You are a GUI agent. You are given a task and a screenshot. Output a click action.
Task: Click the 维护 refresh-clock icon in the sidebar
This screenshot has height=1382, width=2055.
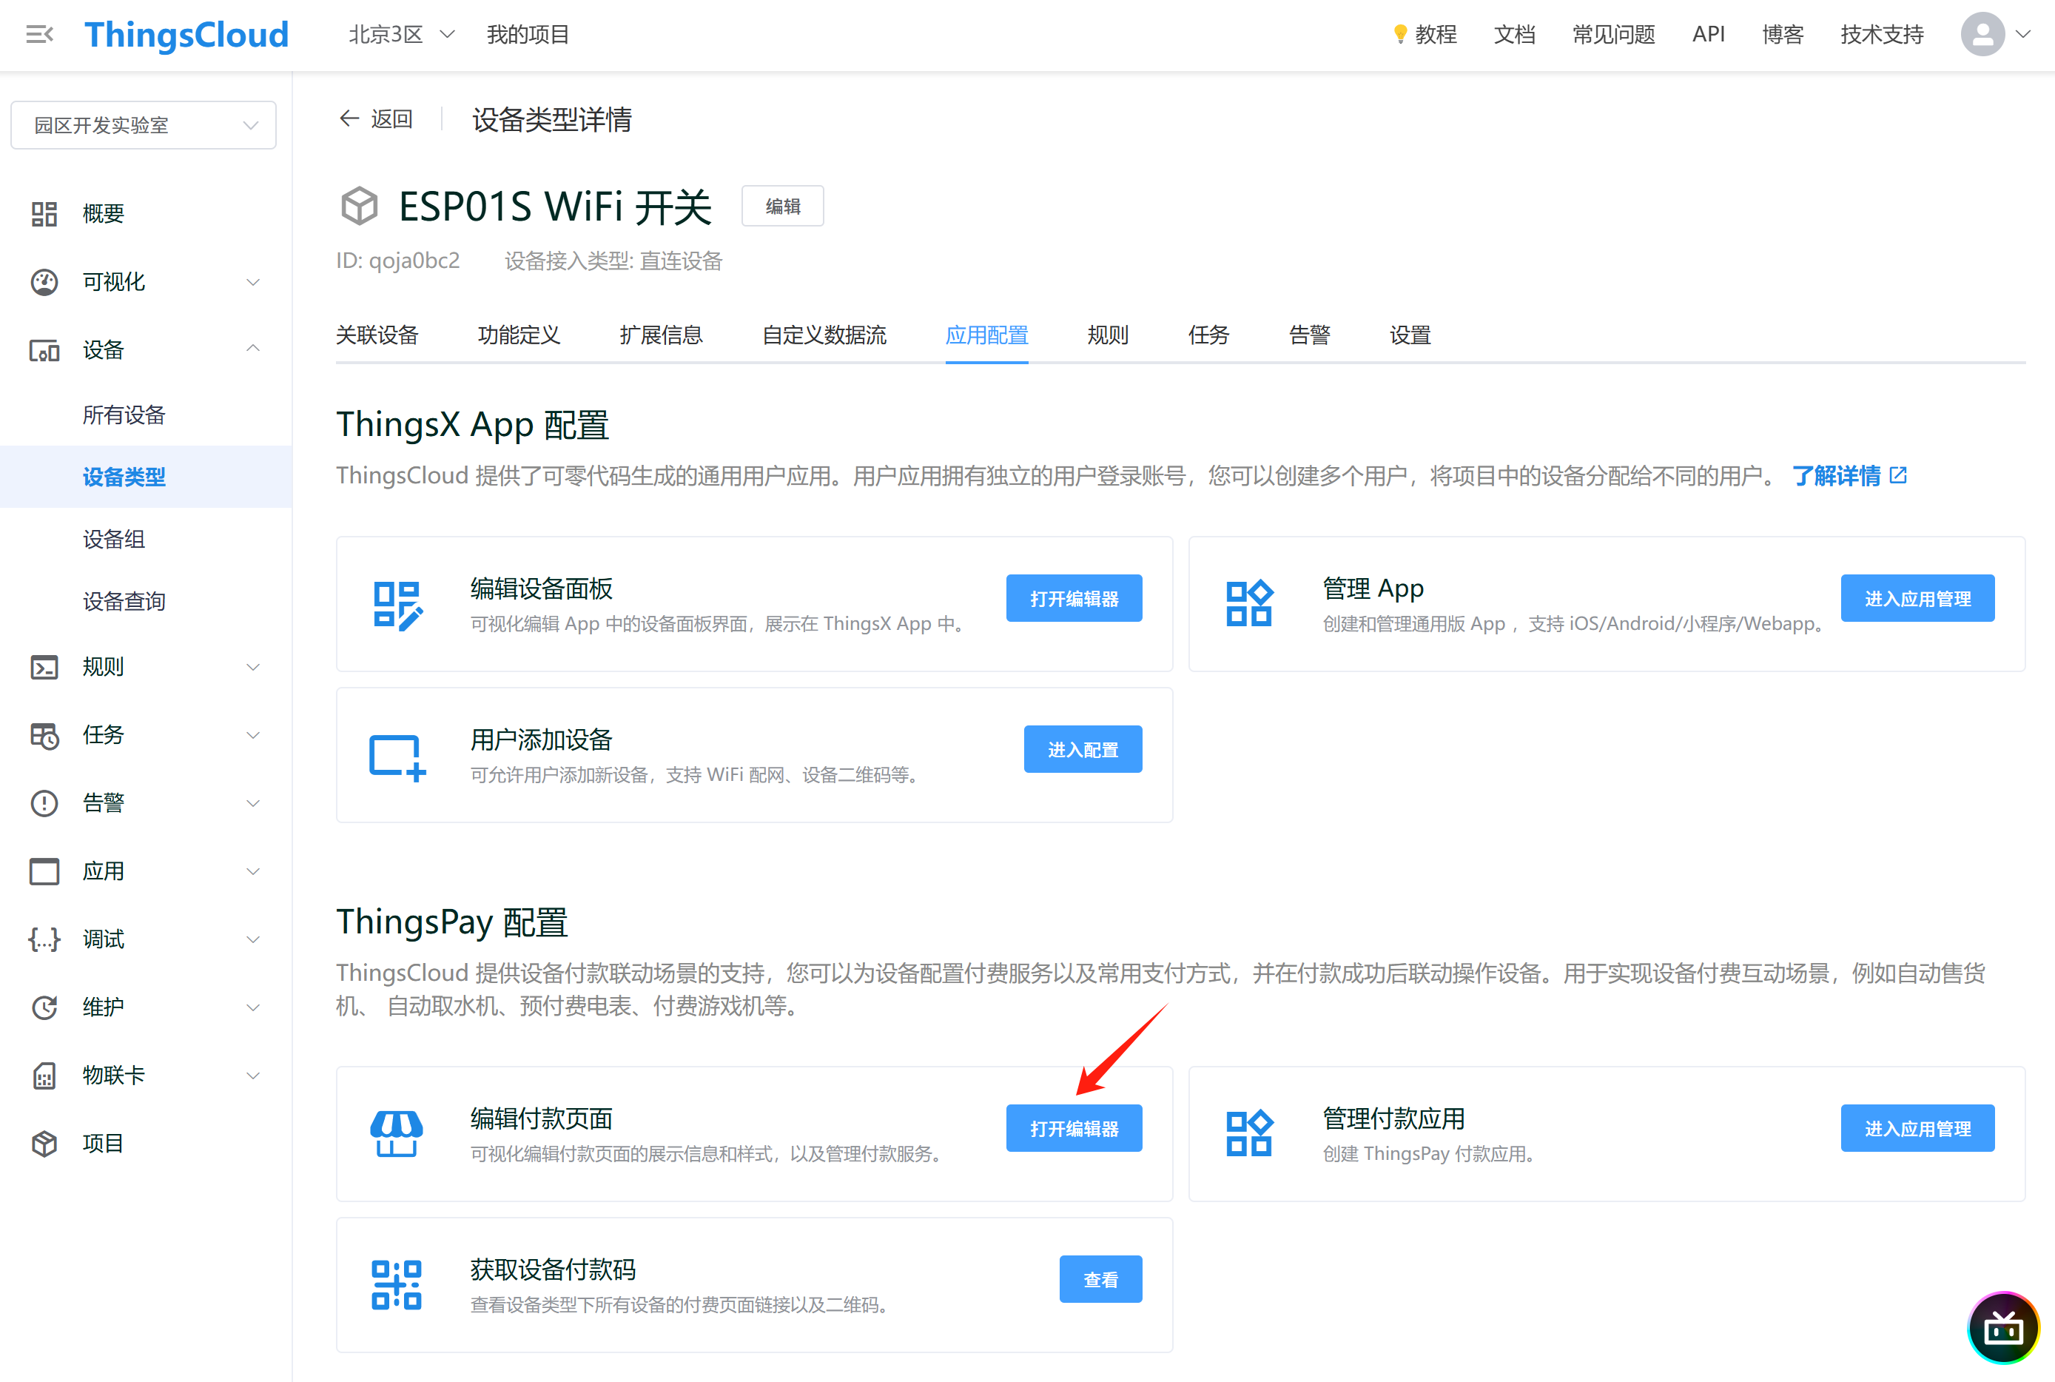pyautogui.click(x=44, y=1007)
